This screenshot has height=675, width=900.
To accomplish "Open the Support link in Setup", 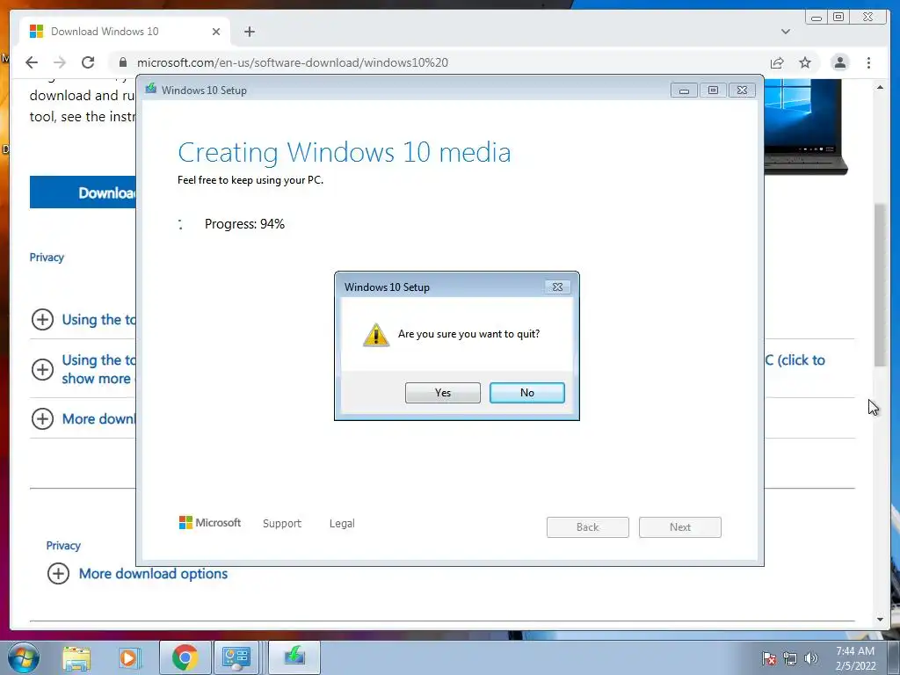I will coord(282,524).
